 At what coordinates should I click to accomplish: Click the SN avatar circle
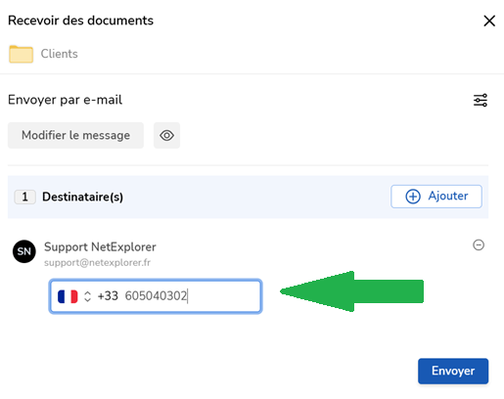point(24,251)
